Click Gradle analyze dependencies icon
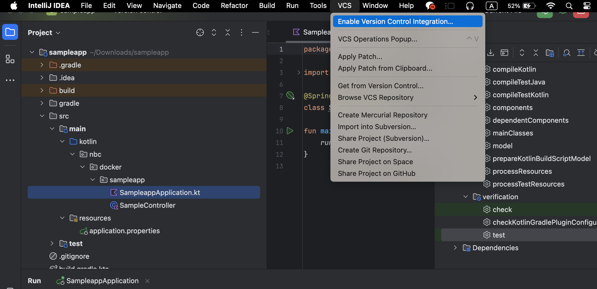 click(x=567, y=53)
